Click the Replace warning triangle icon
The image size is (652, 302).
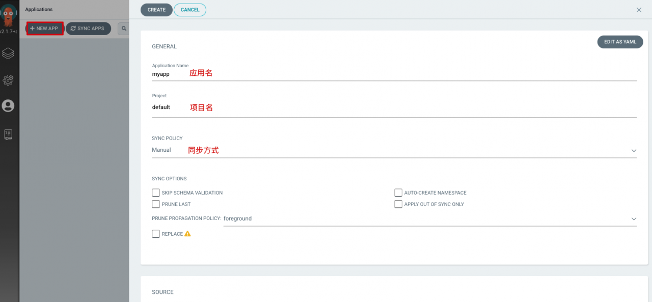[187, 234]
